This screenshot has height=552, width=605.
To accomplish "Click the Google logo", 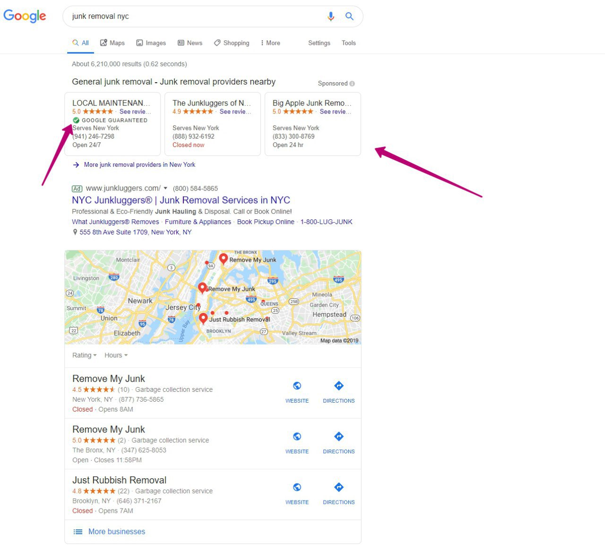I will click(x=25, y=16).
